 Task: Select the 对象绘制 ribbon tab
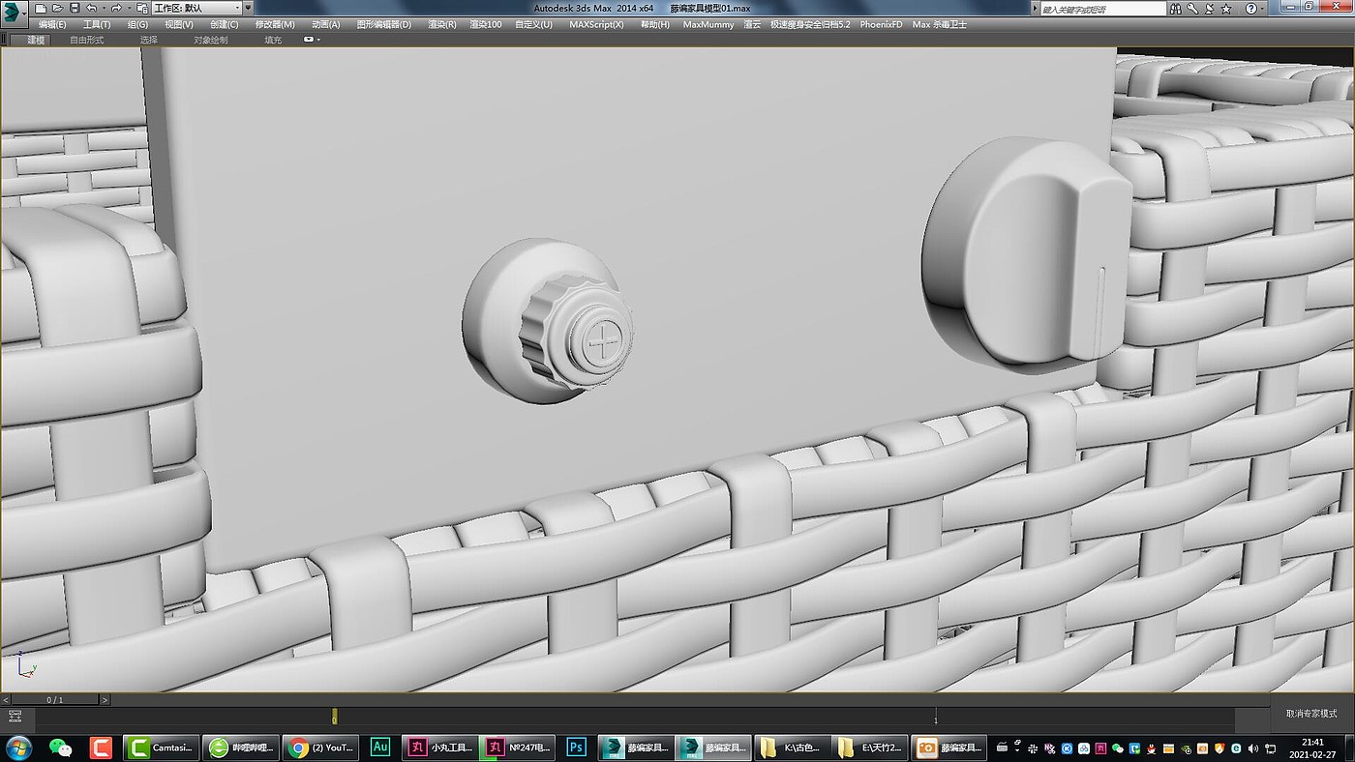point(210,40)
